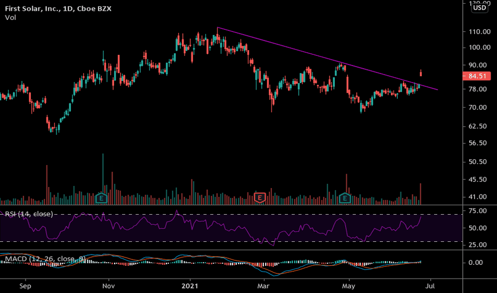Select the MACD (12, 26, close, 9) label

45,259
